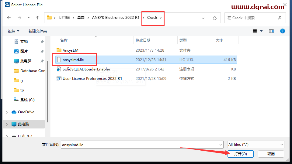
Task: Open rj folder in sidebar
Action: pos(19,80)
